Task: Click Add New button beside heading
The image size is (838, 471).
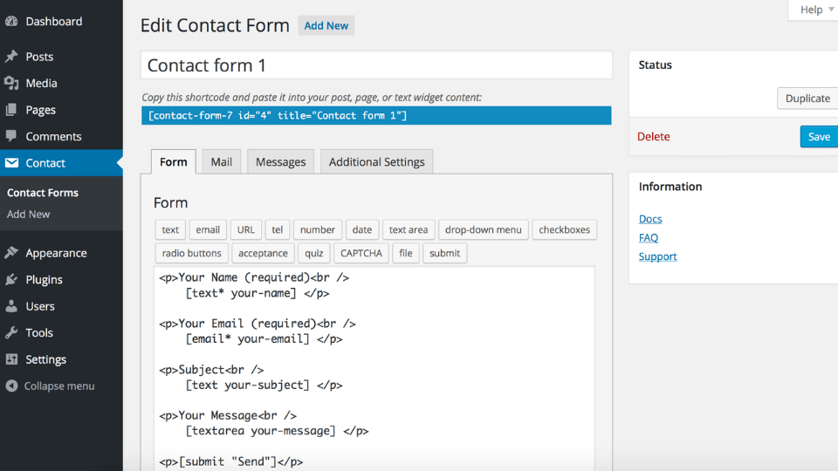Action: click(x=326, y=25)
